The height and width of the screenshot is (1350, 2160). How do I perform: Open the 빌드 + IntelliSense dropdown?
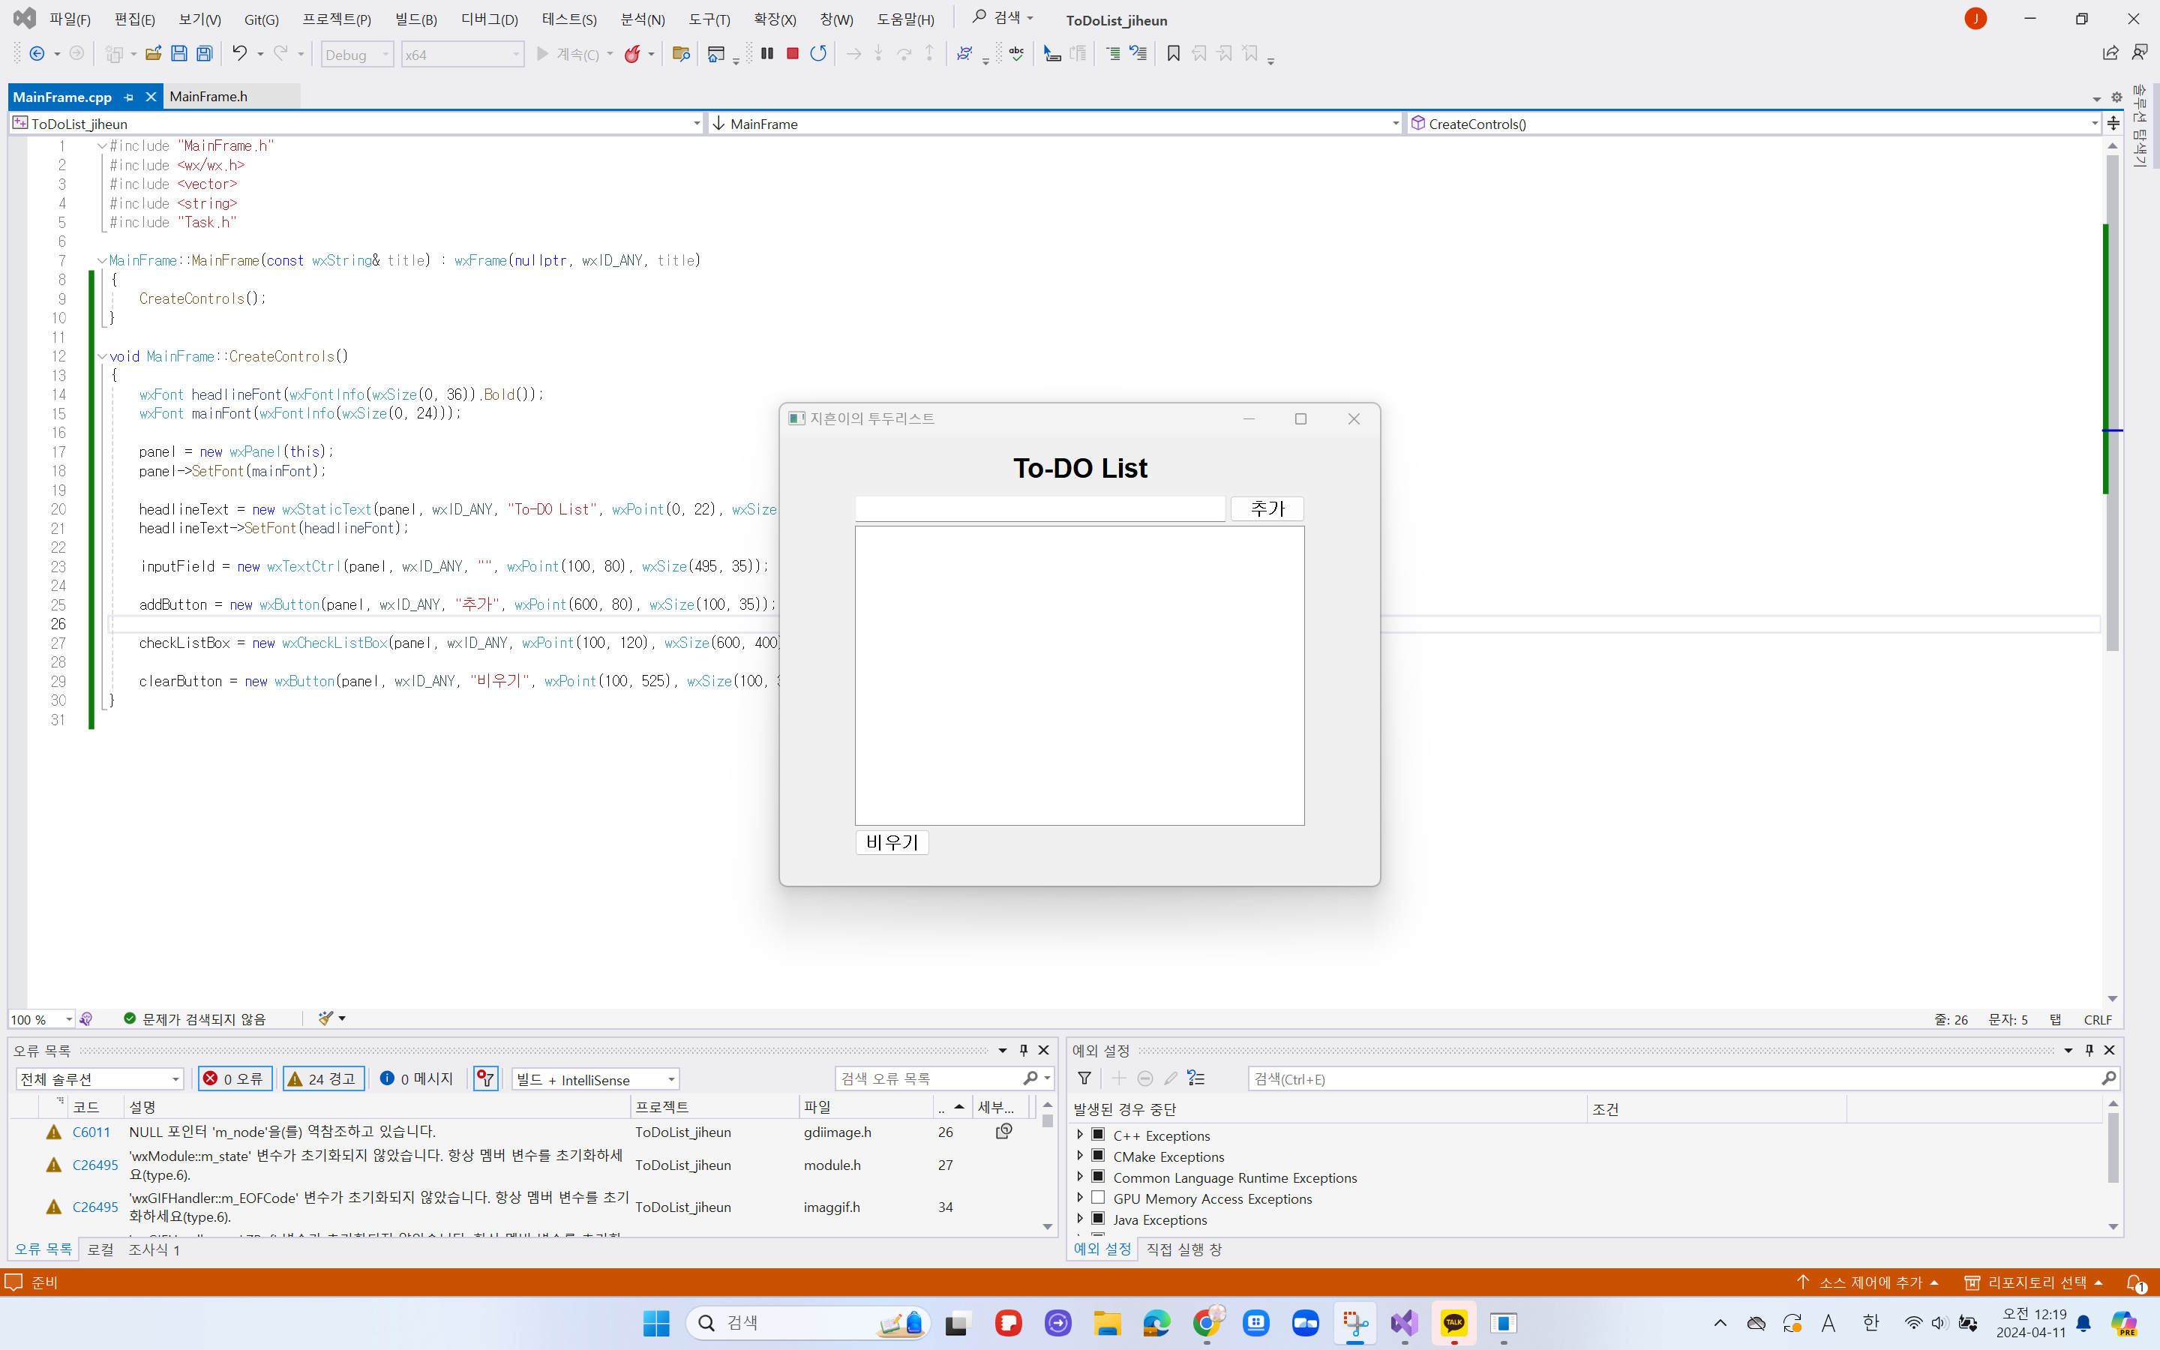tap(595, 1078)
